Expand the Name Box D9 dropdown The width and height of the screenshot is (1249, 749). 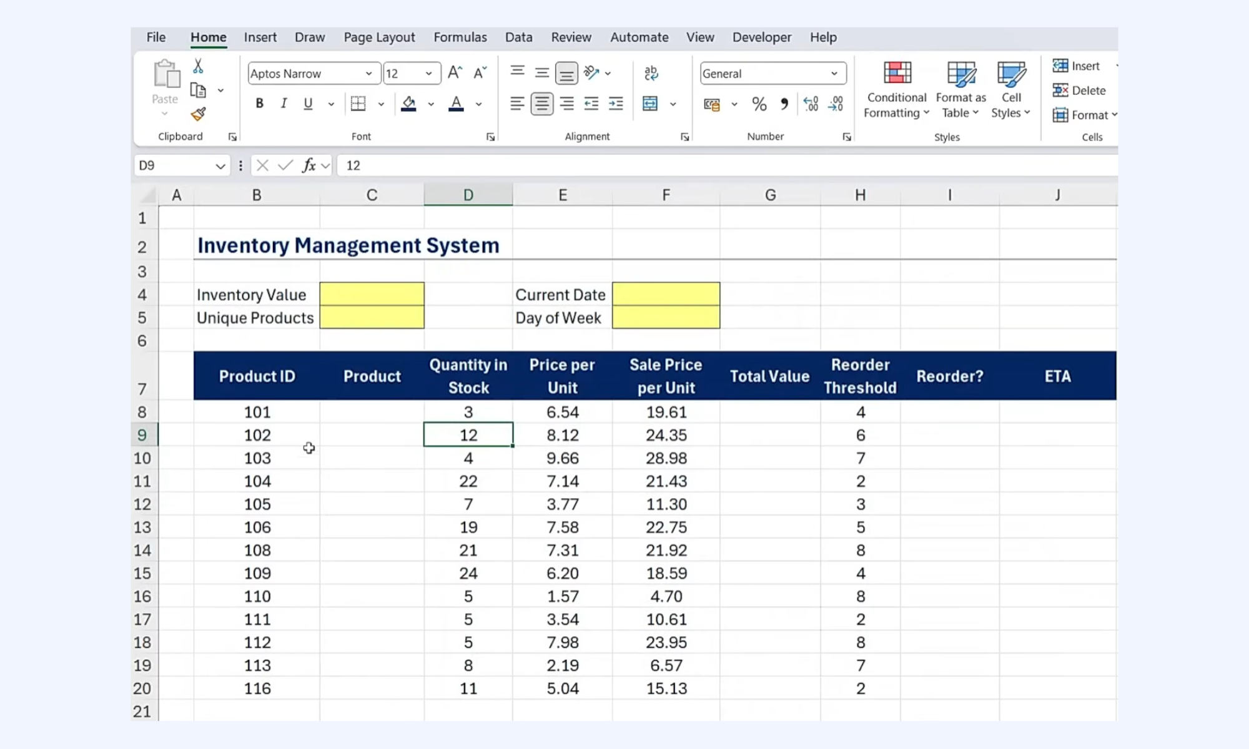point(220,166)
